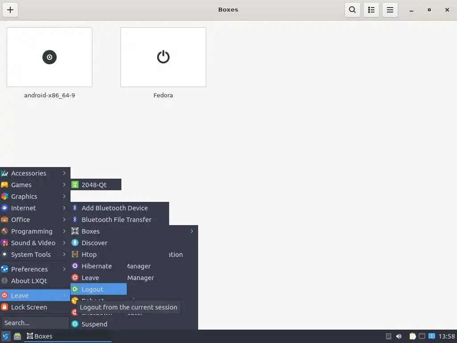This screenshot has width=457, height=343.
Task: Open the android-x86_64-9 box thumbnail
Action: [x=50, y=57]
